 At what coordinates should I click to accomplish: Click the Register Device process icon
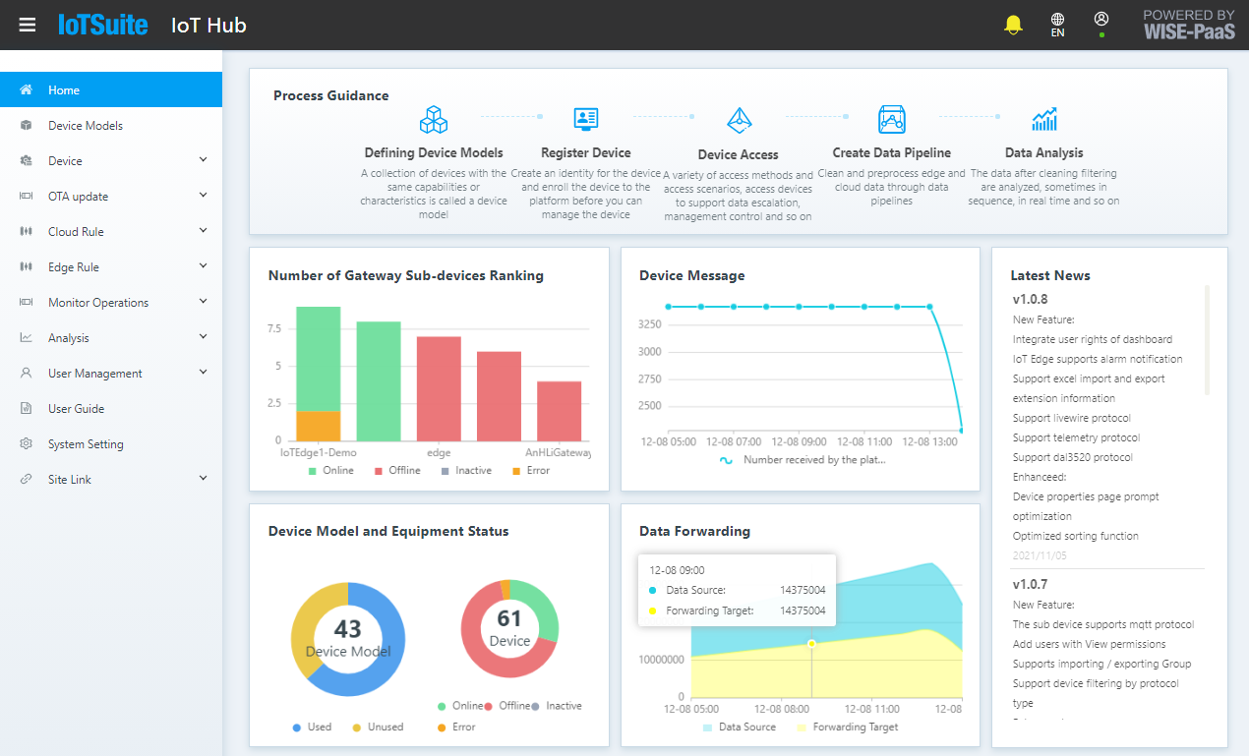tap(585, 118)
